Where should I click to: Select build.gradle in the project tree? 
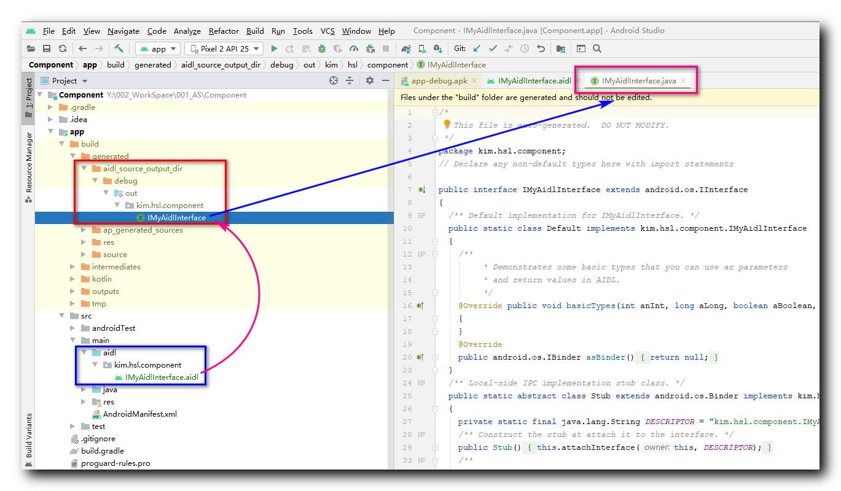click(x=103, y=450)
